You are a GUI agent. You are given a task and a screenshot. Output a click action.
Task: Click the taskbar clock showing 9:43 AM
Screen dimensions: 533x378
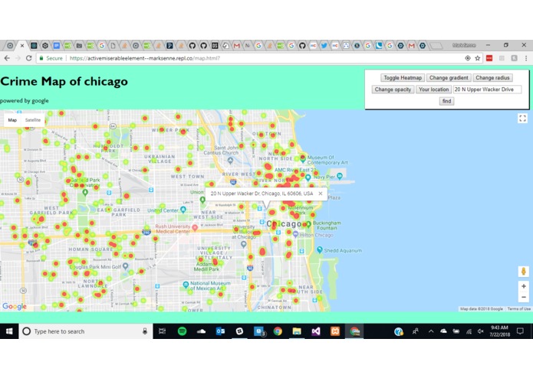coord(499,331)
